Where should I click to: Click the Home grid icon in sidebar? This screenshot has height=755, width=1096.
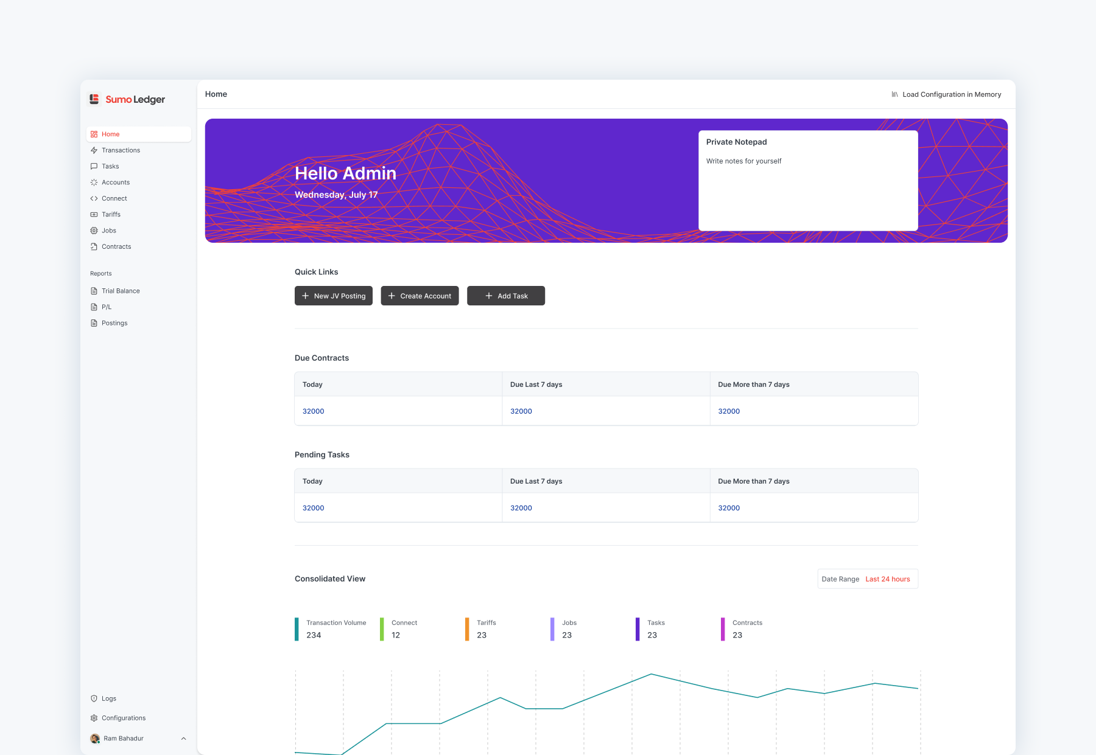pos(94,134)
